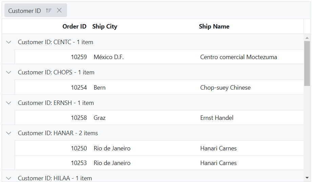Collapse the CENTC customer group
This screenshot has height=182, width=312.
pos(9,42)
